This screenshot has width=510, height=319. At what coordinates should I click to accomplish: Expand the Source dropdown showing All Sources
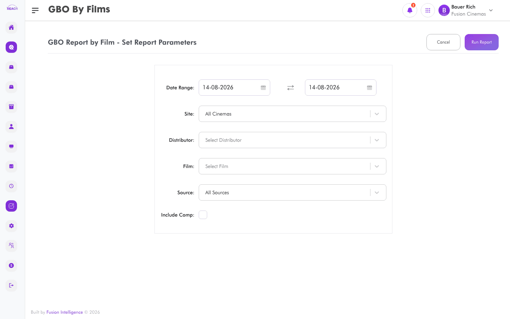[293, 192]
